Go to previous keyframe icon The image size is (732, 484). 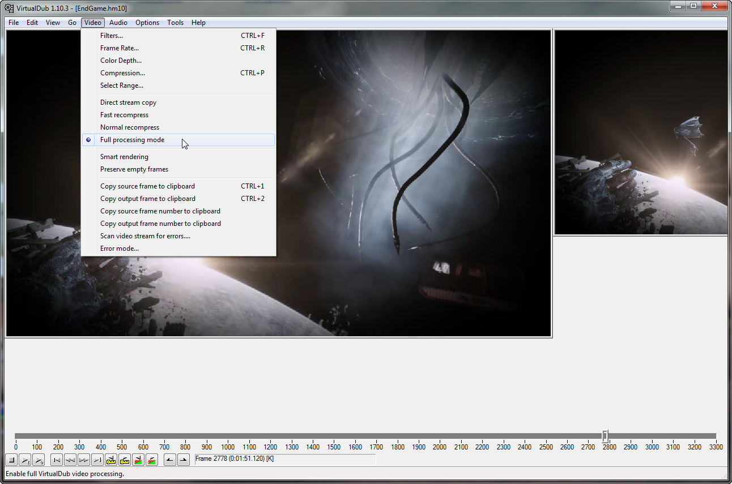point(111,460)
